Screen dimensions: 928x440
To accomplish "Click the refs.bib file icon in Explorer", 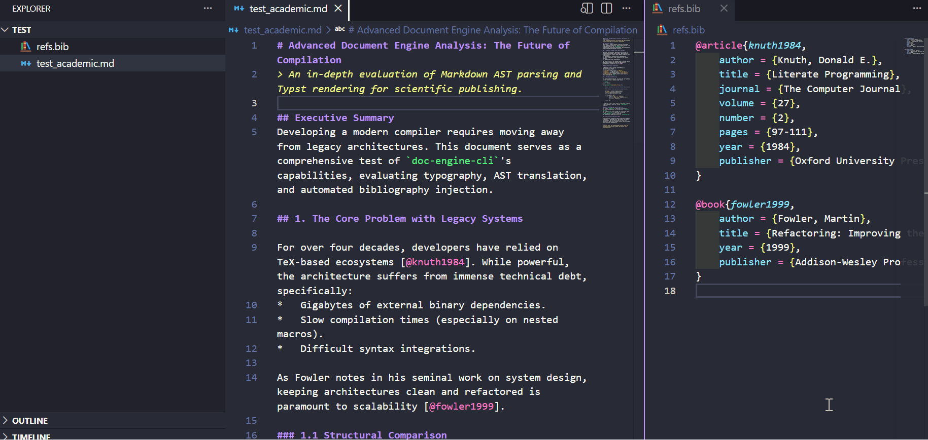I will pyautogui.click(x=25, y=47).
